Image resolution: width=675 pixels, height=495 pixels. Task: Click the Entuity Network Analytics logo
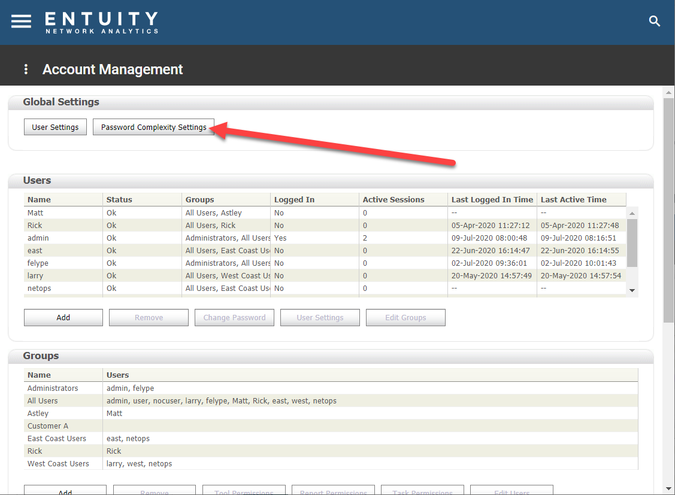[102, 22]
